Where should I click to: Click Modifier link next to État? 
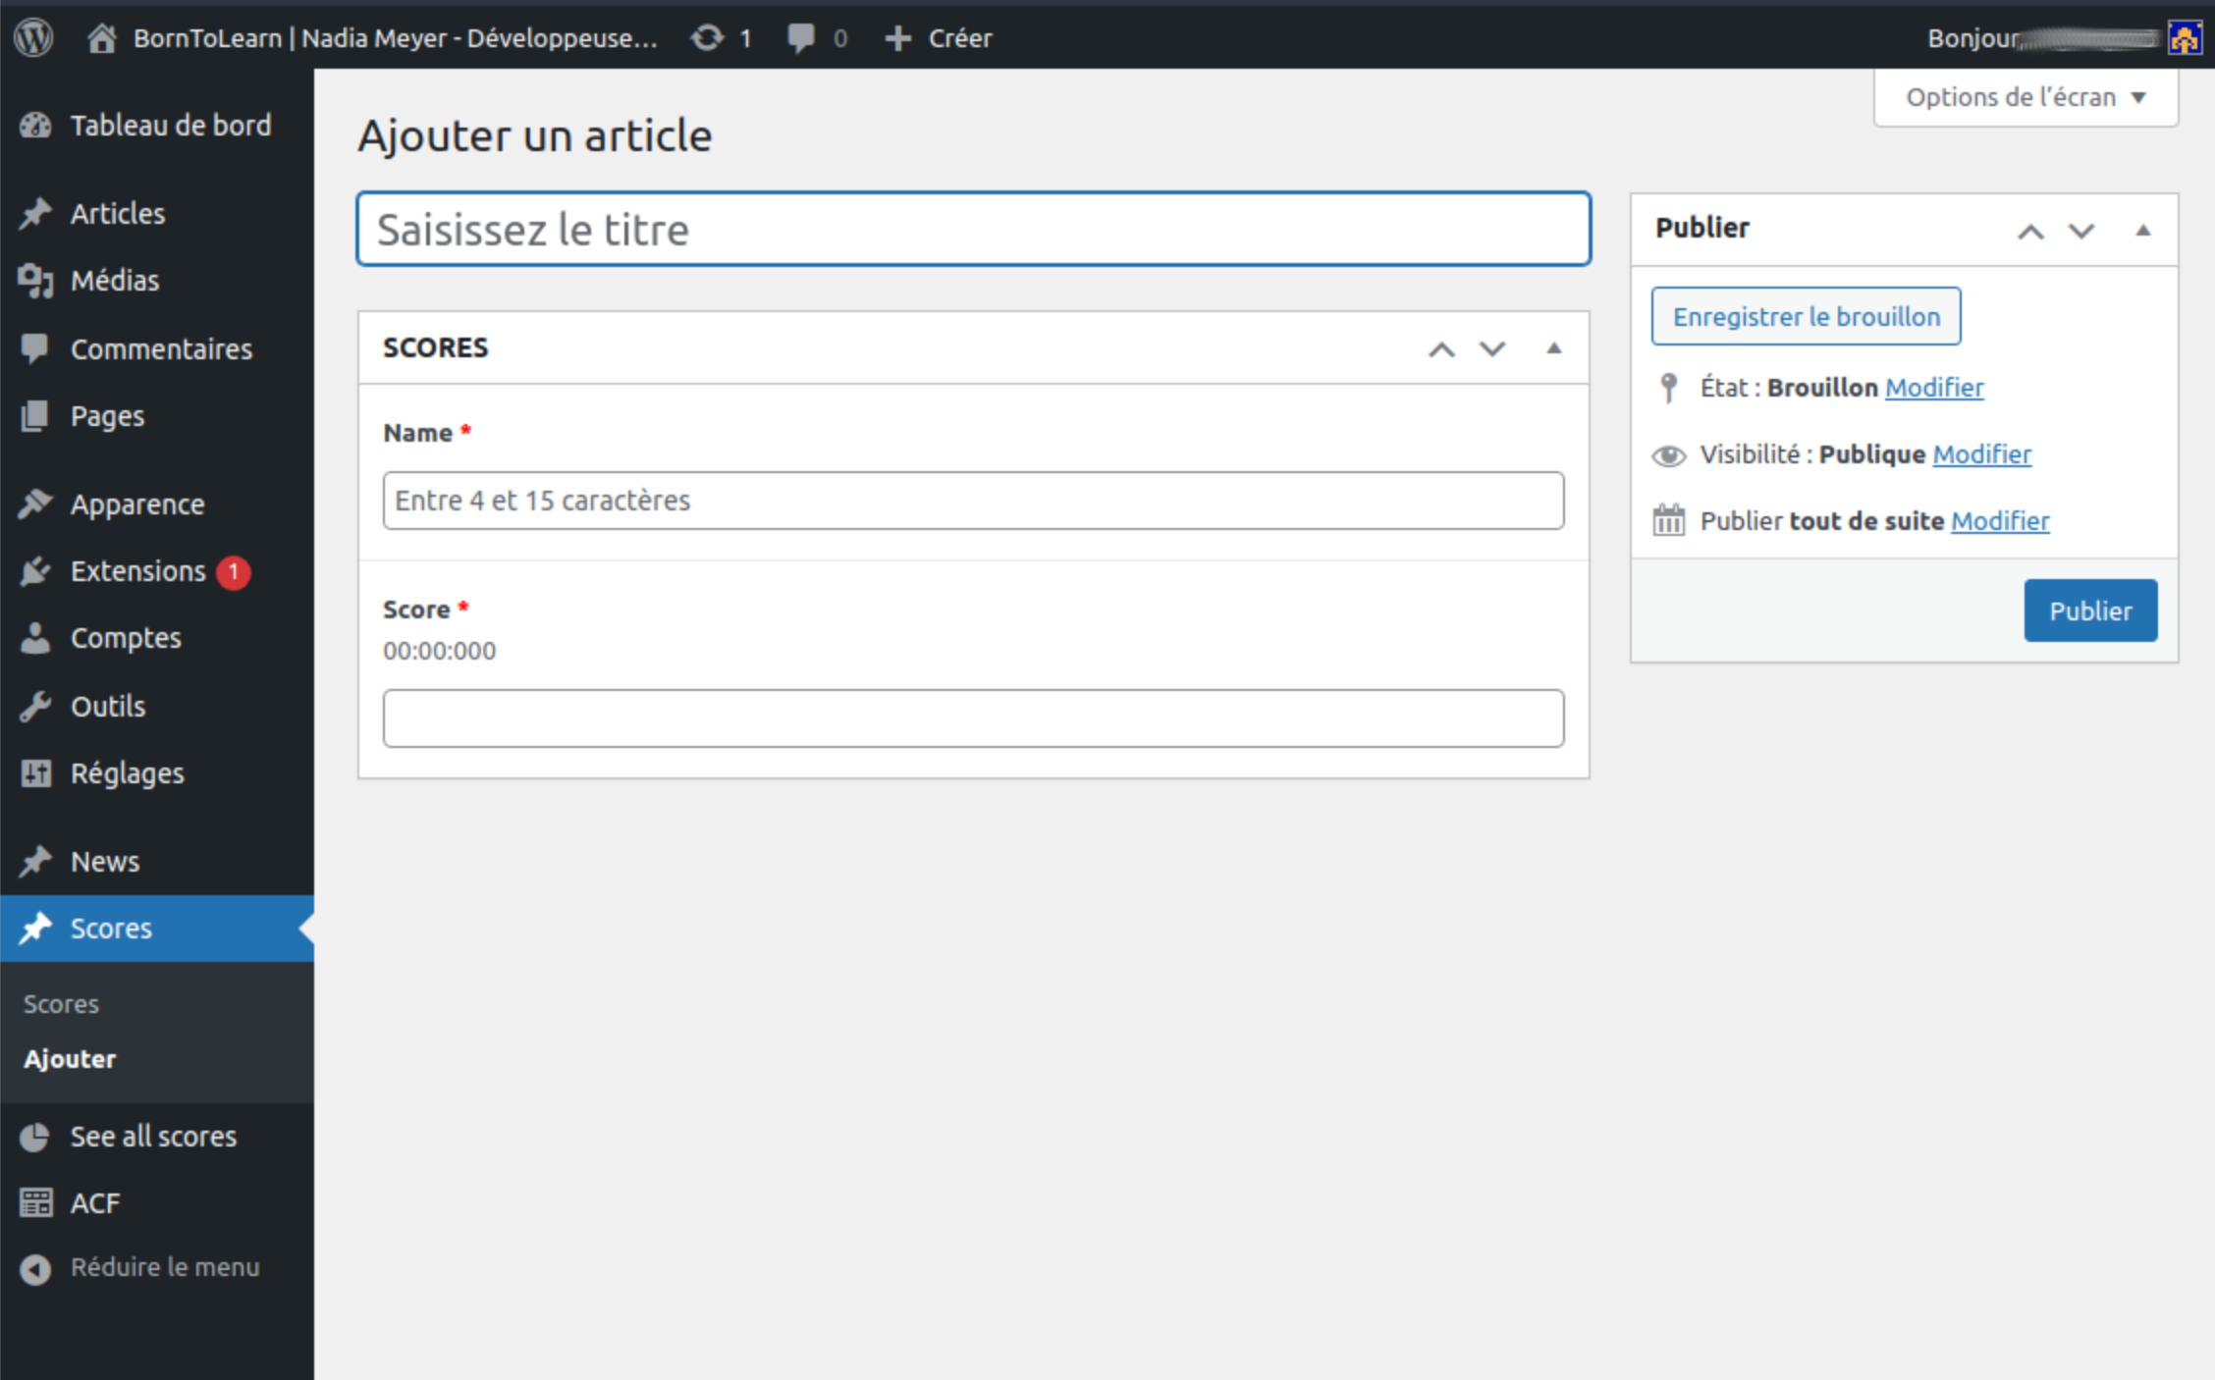tap(1934, 388)
